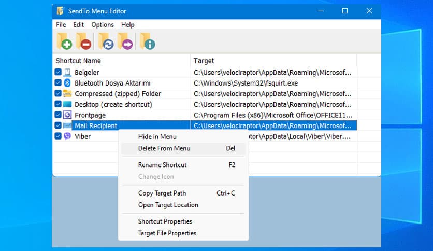The image size is (433, 251).
Task: Click the remove shortcut folder icon with red minus
Action: [x=84, y=41]
